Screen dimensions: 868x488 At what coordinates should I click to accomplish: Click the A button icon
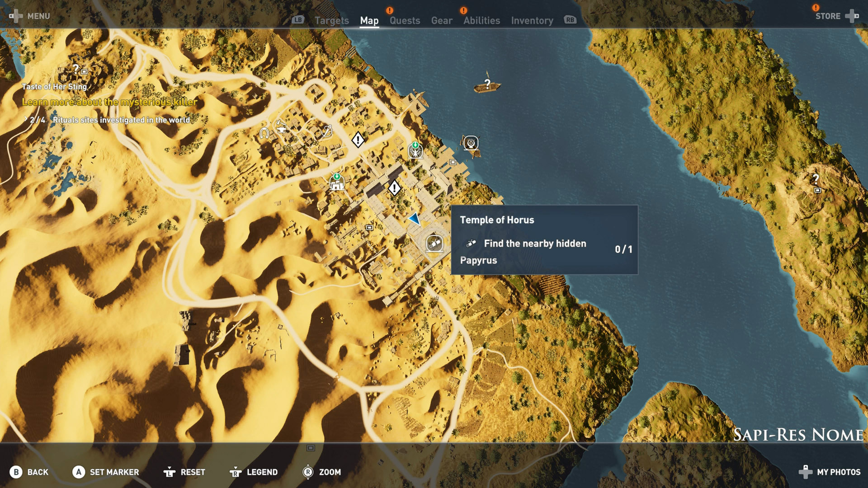click(x=78, y=472)
